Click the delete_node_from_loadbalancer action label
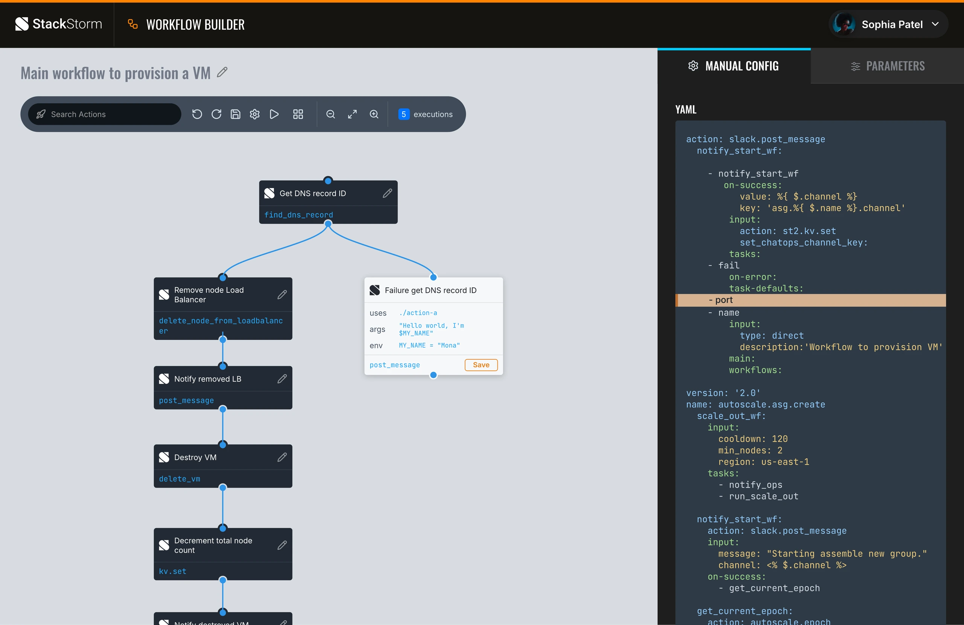 (221, 325)
